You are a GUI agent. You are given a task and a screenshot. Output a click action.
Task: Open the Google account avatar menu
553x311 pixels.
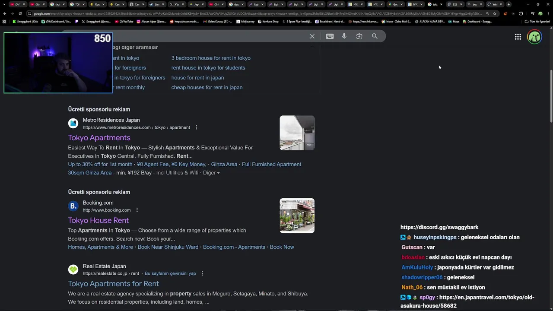tap(534, 37)
